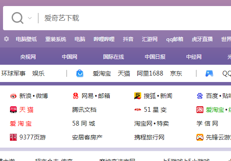Click the search field with 爱奇艺下载

point(133,18)
